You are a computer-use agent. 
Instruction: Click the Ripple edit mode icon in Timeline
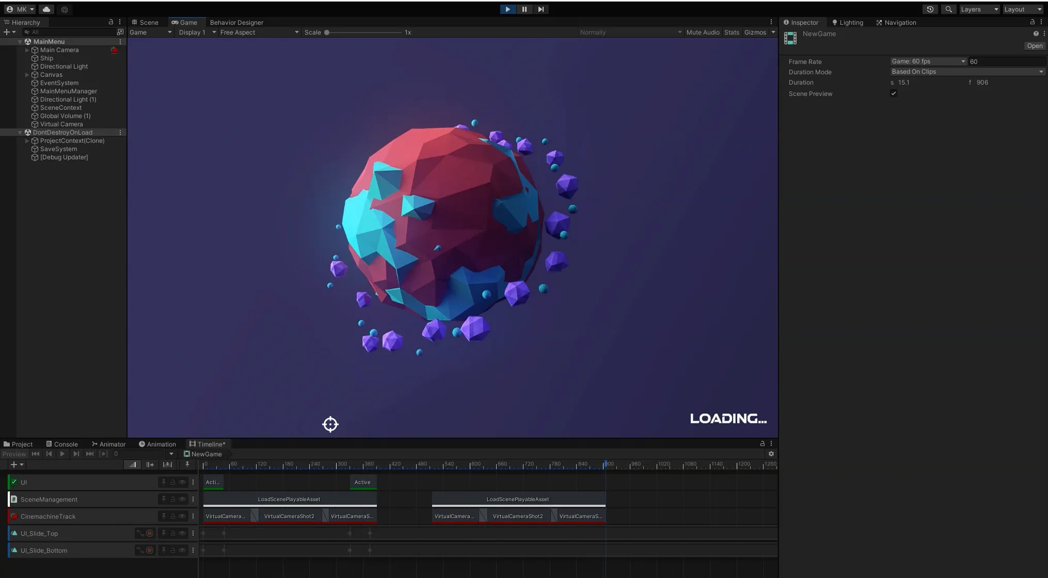150,465
